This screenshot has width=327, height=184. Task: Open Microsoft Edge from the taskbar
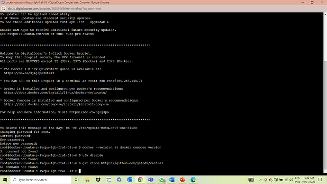tap(193, 180)
